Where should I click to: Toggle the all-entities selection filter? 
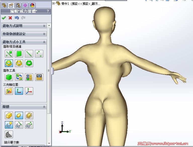(x=9, y=54)
